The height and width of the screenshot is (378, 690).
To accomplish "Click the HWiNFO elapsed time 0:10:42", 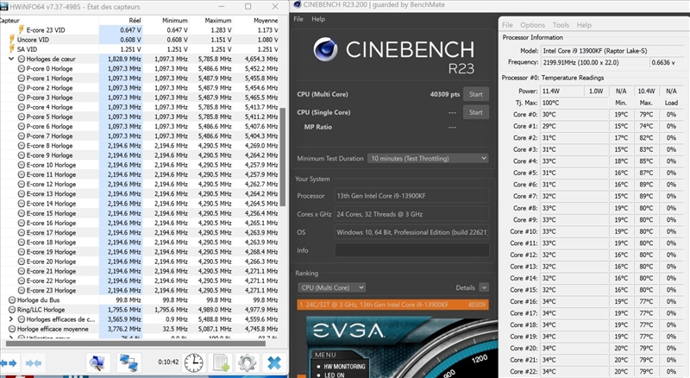I will point(168,362).
